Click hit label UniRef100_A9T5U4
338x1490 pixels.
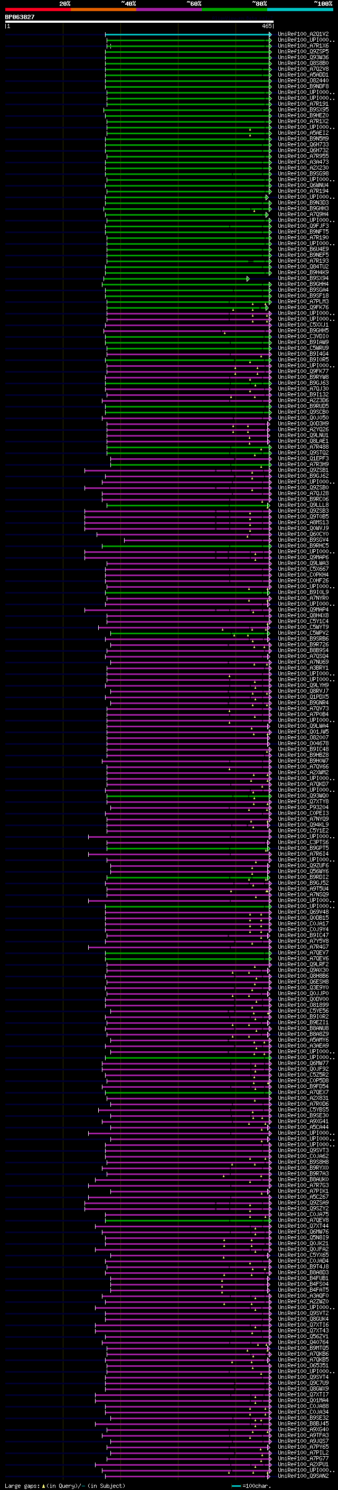303,889
